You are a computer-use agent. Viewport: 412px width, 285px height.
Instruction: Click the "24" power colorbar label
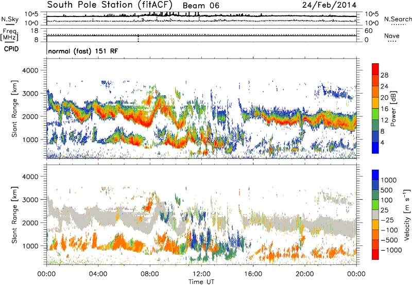coord(384,86)
